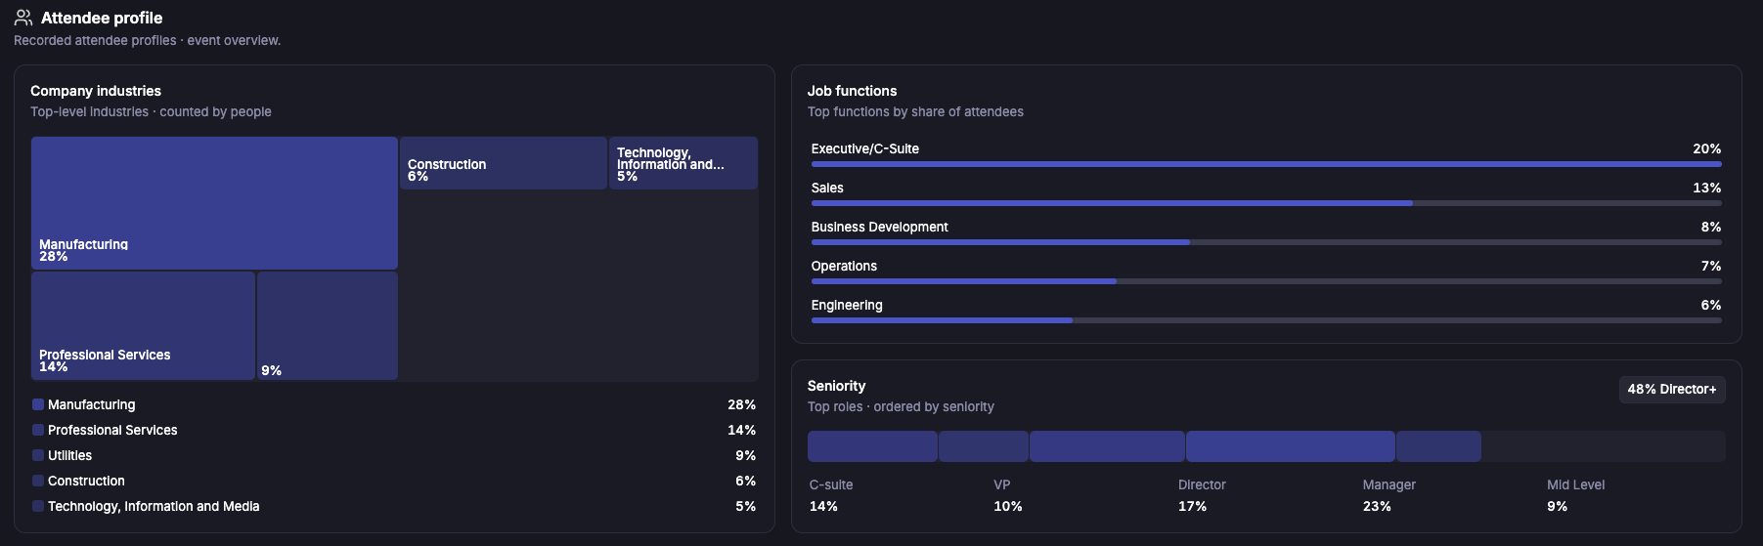Screen dimensions: 1763x546
Task: Click Utilities legend color swatch
Action: (x=38, y=455)
